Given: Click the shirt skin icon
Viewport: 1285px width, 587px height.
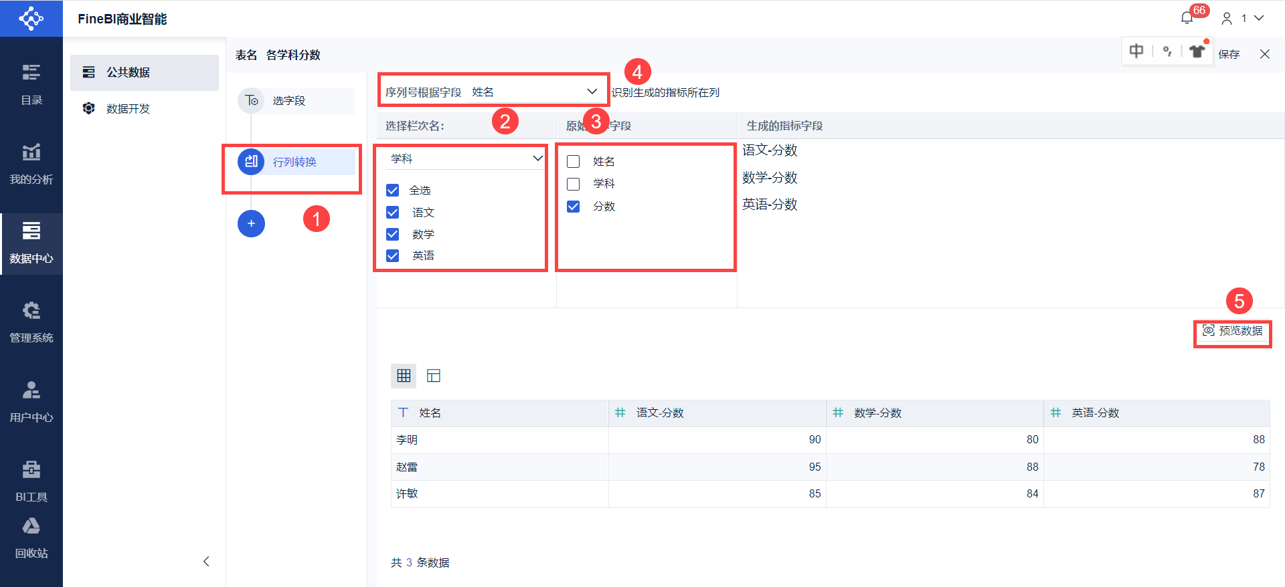Looking at the screenshot, I should [1197, 51].
